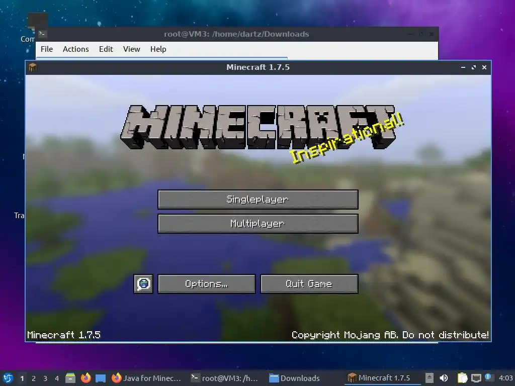Screen dimensions: 515x386
Task: Open update notification tray icon
Action: (x=488, y=377)
